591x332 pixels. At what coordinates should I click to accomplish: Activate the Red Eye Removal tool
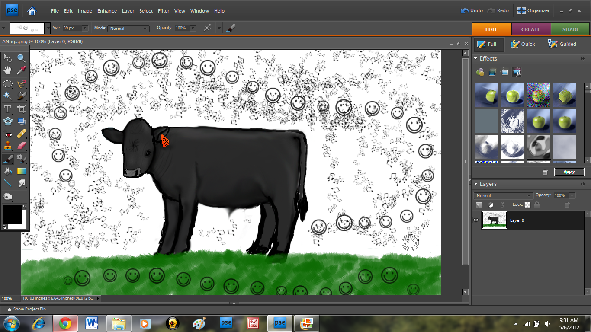(8, 134)
